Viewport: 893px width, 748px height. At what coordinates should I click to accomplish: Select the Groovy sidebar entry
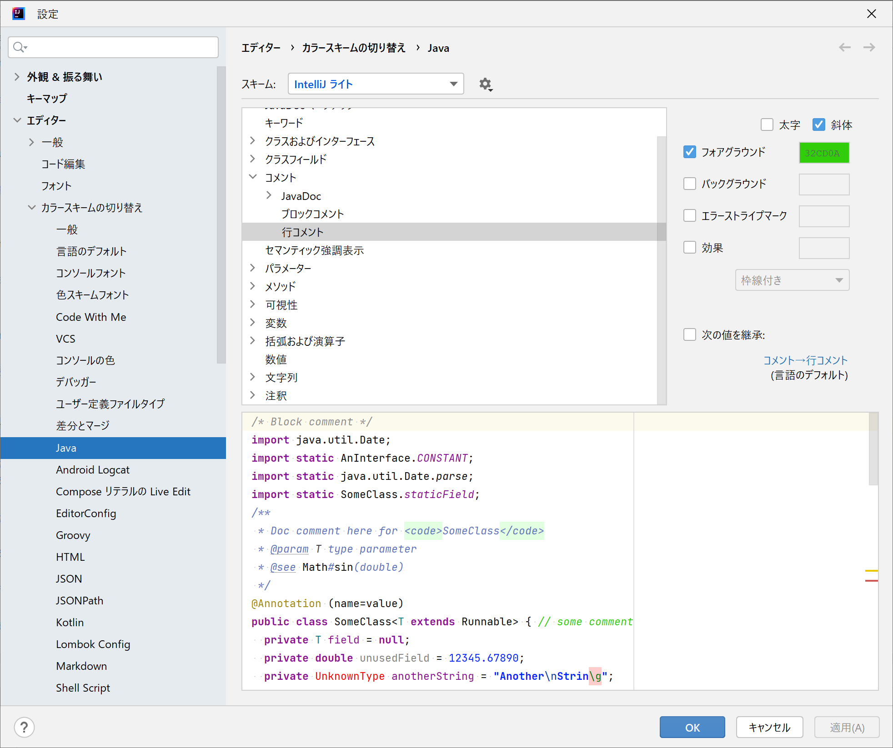coord(73,535)
